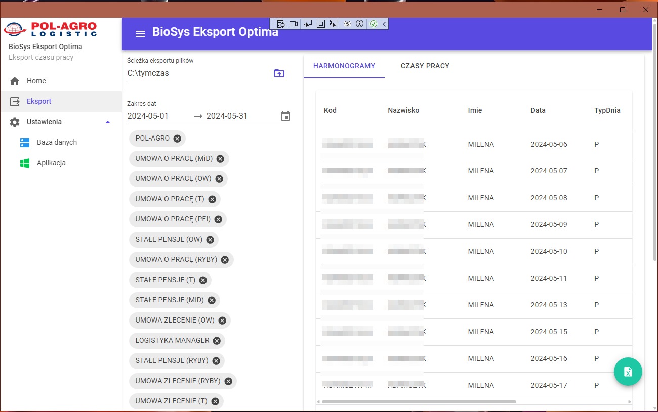Click the Aplikacja Windows icon
The width and height of the screenshot is (658, 412).
click(x=25, y=163)
